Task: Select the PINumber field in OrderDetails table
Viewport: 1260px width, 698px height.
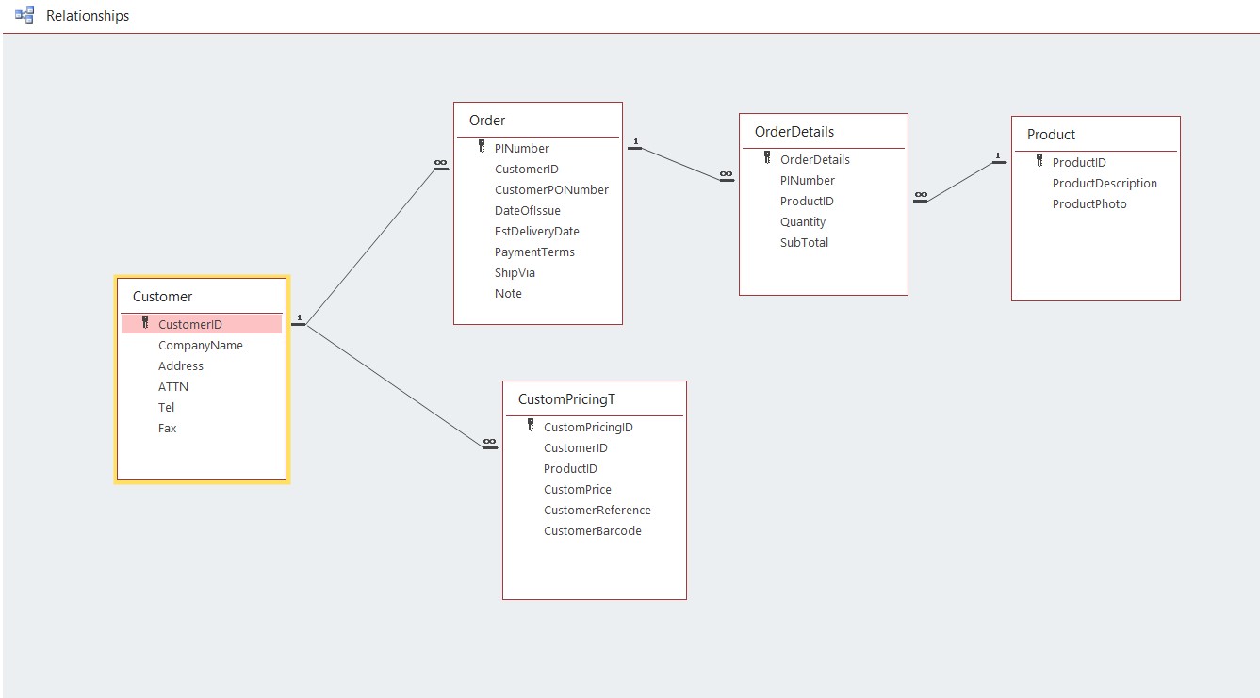Action: (x=808, y=181)
